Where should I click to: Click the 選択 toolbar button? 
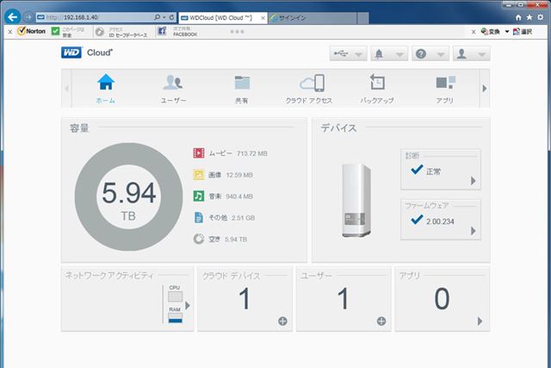click(523, 32)
